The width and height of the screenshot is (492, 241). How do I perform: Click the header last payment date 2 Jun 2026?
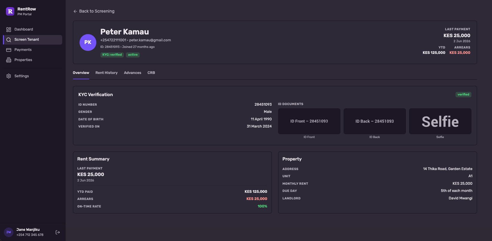point(462,41)
